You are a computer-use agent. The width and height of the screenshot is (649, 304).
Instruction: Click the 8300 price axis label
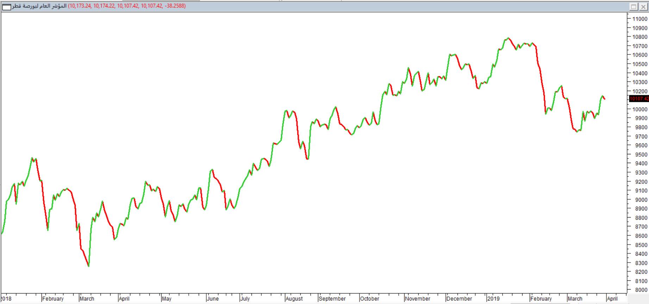click(x=641, y=263)
